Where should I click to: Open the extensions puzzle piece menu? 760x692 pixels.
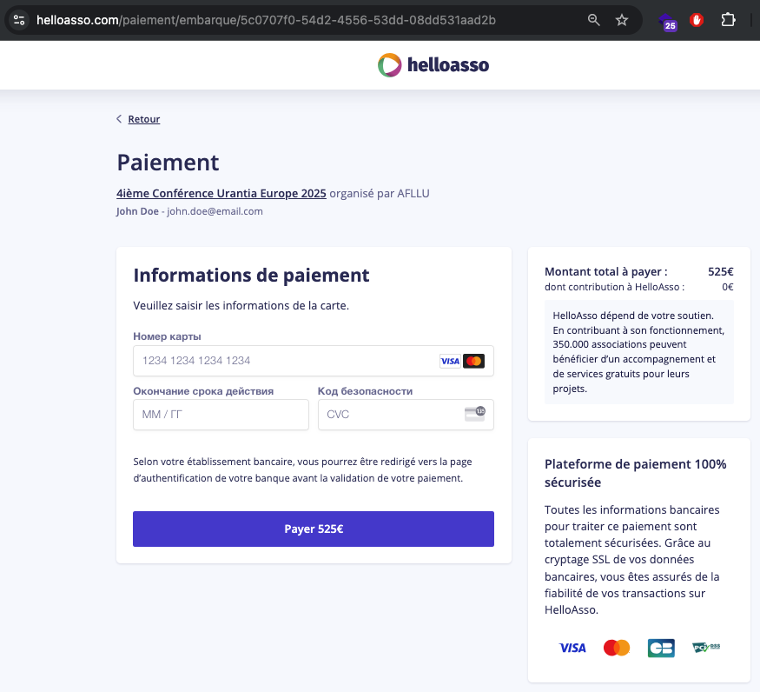[x=728, y=20]
